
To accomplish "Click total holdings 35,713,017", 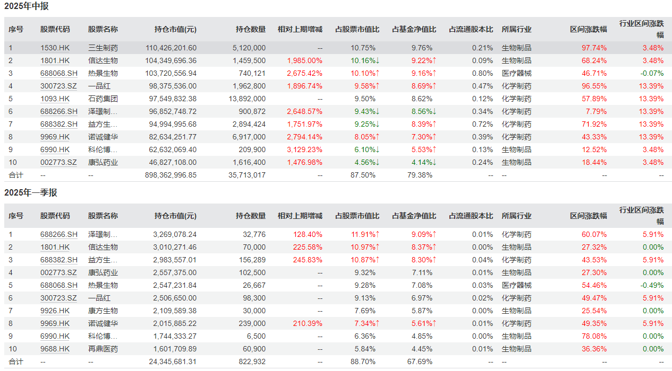I will [x=246, y=175].
